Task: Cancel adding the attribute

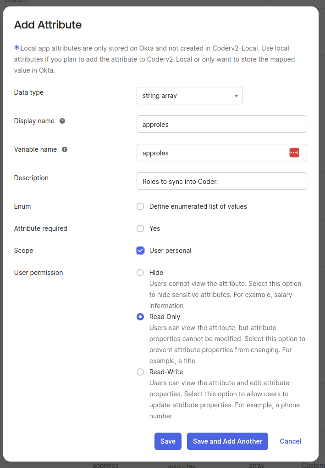Action: point(290,441)
